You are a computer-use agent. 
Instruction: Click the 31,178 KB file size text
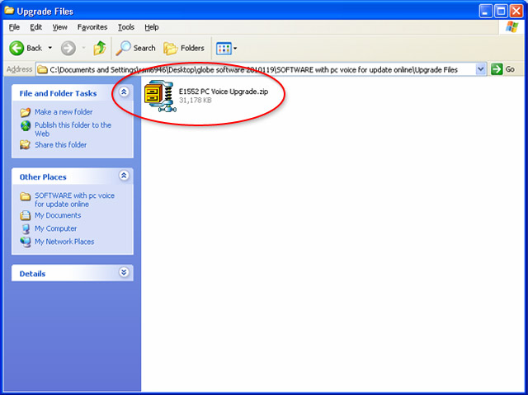[x=196, y=101]
